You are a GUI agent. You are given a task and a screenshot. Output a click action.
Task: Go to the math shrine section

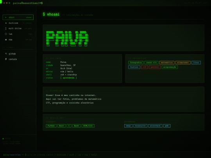pos(18,28)
